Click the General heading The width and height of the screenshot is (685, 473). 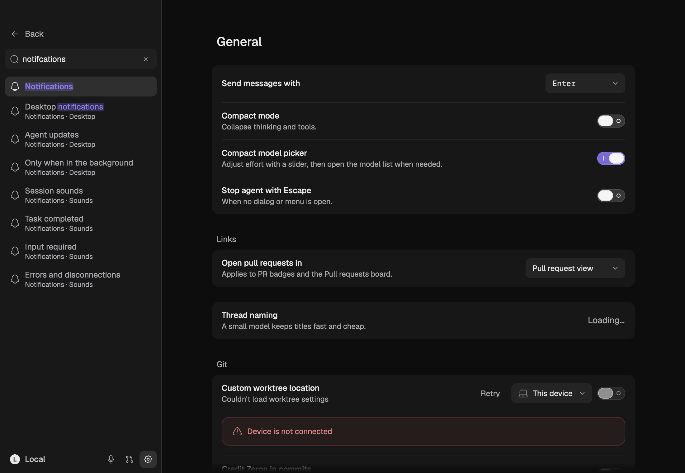239,42
